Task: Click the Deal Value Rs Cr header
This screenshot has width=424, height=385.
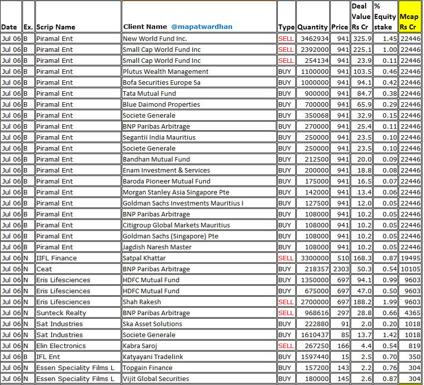Action: click(362, 16)
